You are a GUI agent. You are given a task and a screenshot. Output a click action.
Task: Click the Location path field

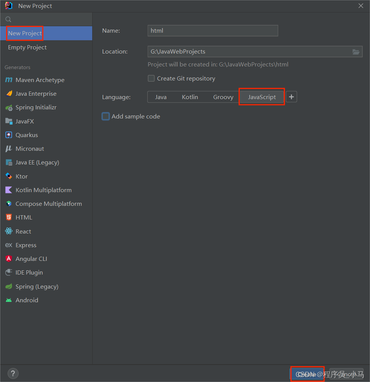coord(255,52)
